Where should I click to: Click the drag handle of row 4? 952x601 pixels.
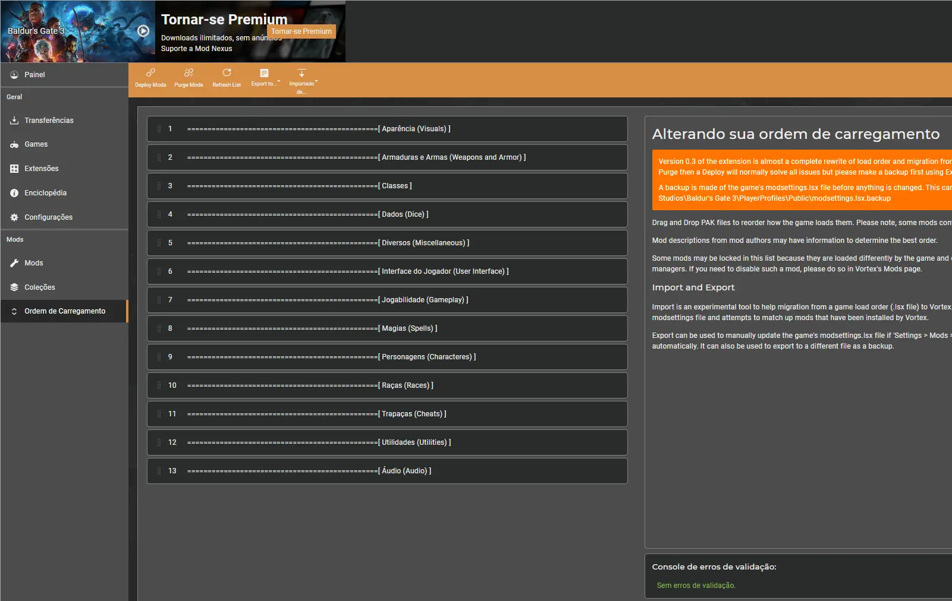(x=159, y=214)
